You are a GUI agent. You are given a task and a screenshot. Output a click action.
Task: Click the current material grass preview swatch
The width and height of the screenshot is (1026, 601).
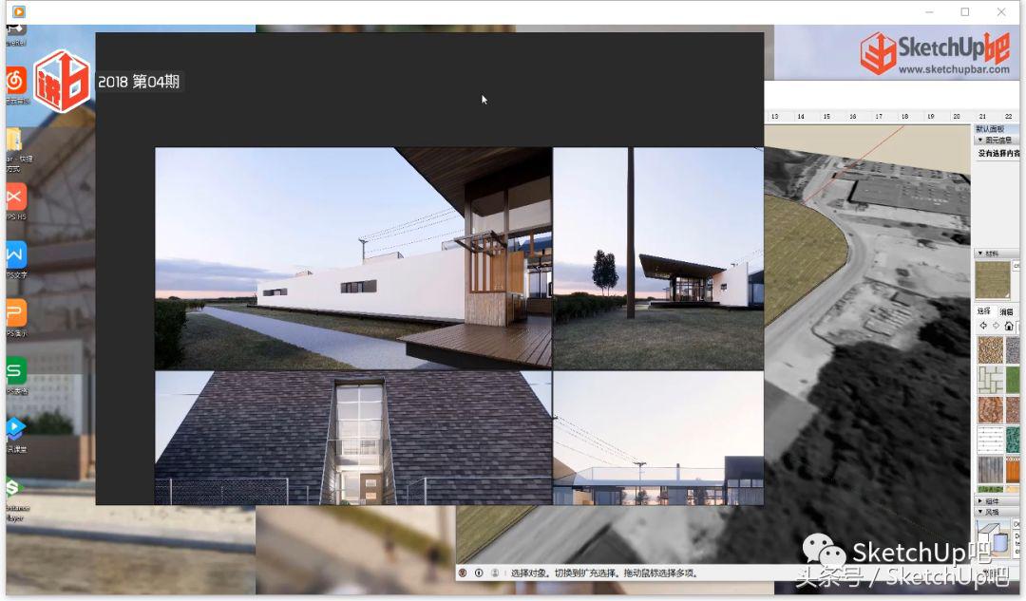point(993,280)
